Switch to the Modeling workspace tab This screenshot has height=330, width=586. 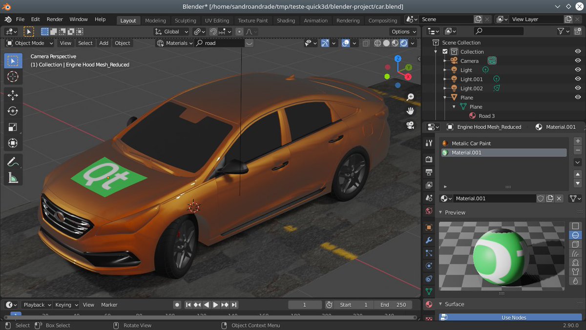pyautogui.click(x=155, y=21)
